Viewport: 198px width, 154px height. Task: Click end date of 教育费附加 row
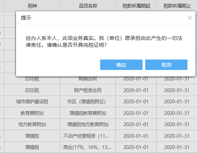click(x=177, y=113)
